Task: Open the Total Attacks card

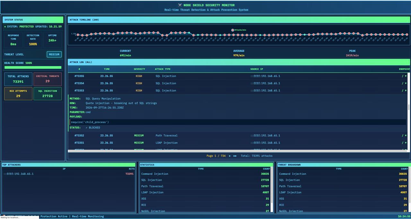Action: coord(18,79)
